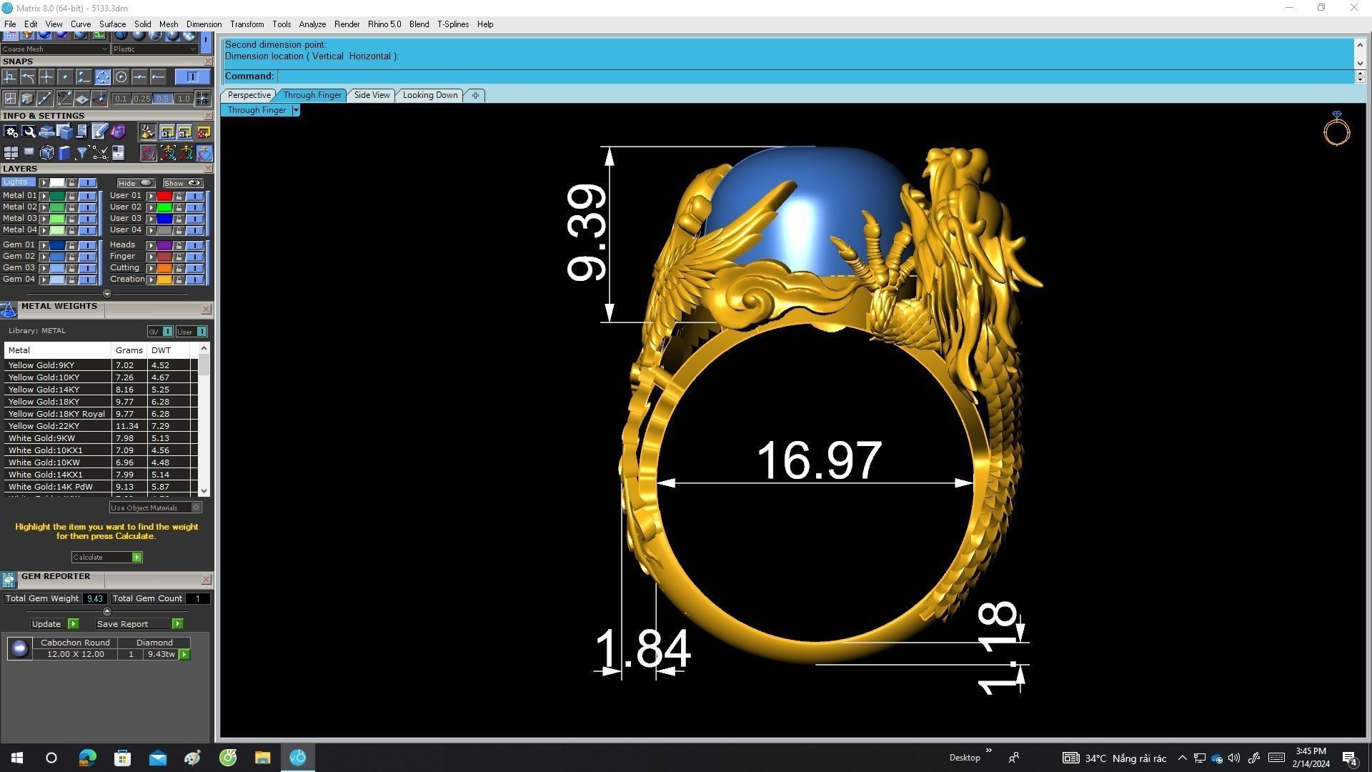1372x772 pixels.
Task: Enable the Point snap icon
Action: click(x=65, y=76)
